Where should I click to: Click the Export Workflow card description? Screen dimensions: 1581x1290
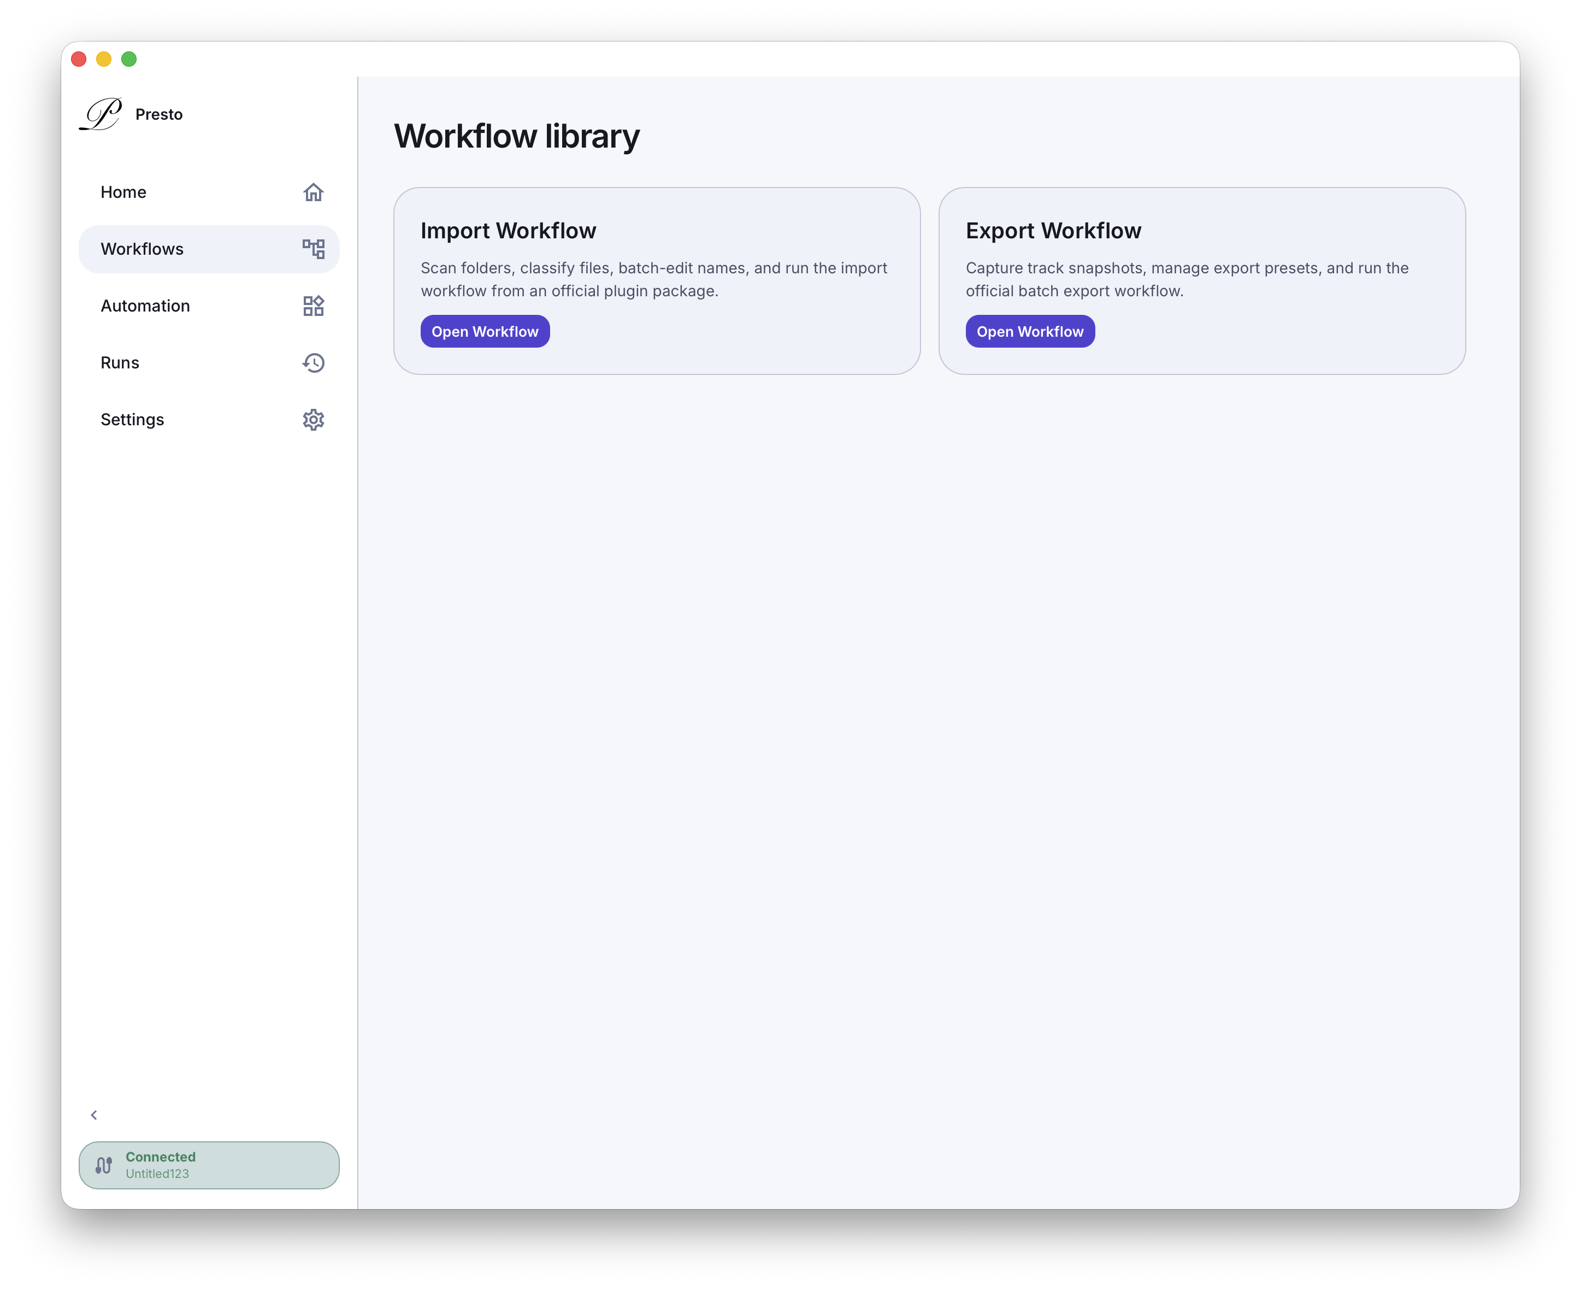click(1187, 279)
